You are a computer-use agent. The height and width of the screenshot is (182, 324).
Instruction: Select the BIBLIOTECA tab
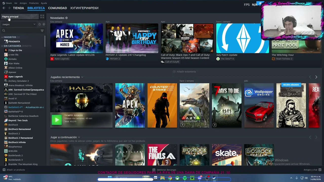[x=36, y=8]
